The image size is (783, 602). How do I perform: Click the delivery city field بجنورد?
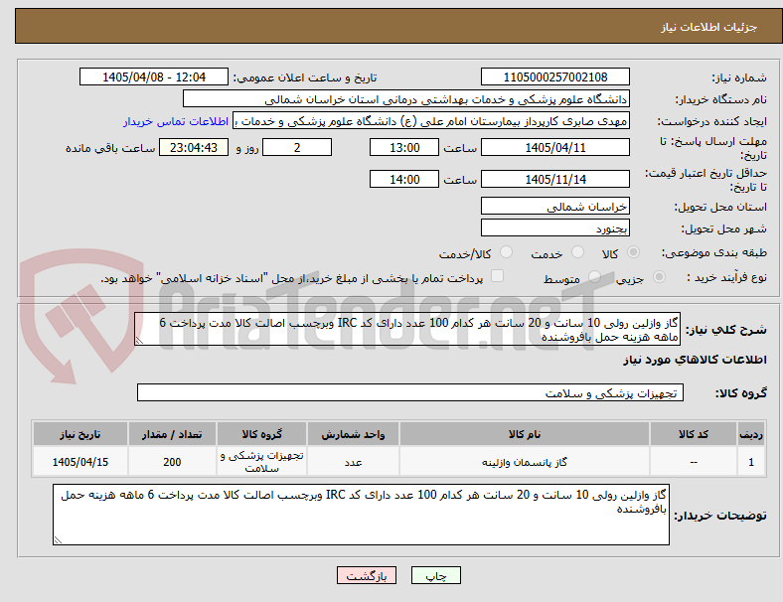pyautogui.click(x=555, y=227)
